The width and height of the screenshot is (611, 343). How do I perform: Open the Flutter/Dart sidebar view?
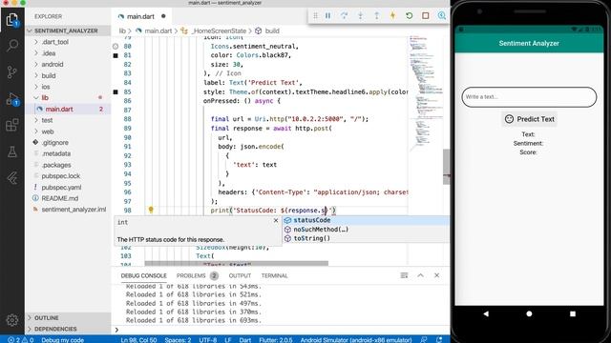pyautogui.click(x=12, y=178)
